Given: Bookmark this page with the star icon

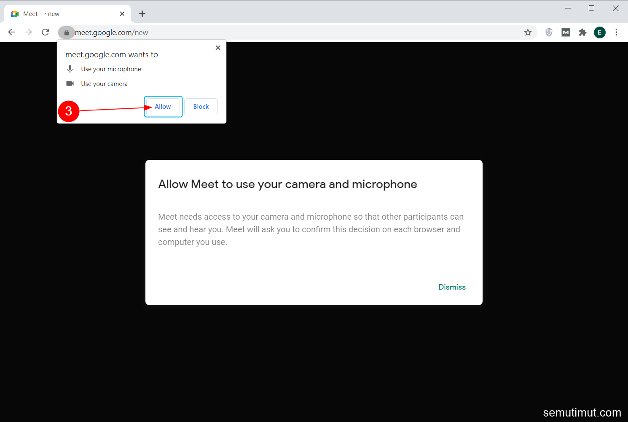Looking at the screenshot, I should coord(528,32).
